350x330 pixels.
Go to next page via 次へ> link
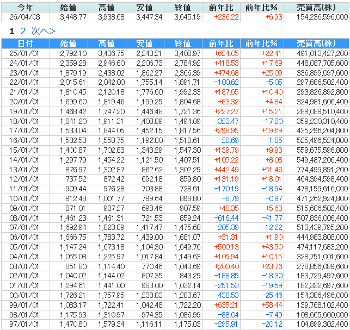click(43, 31)
